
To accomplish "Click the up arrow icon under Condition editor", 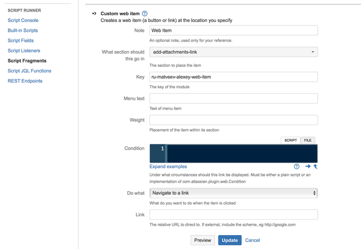I will 315,166.
